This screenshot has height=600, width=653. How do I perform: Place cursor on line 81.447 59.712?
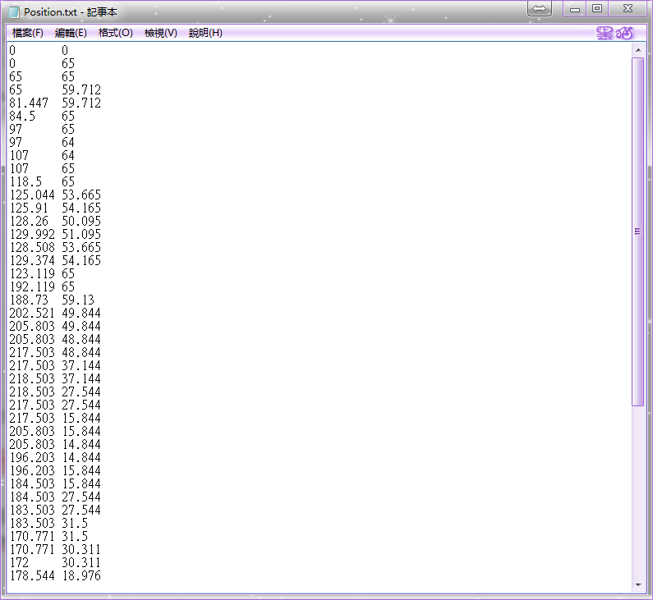[55, 103]
